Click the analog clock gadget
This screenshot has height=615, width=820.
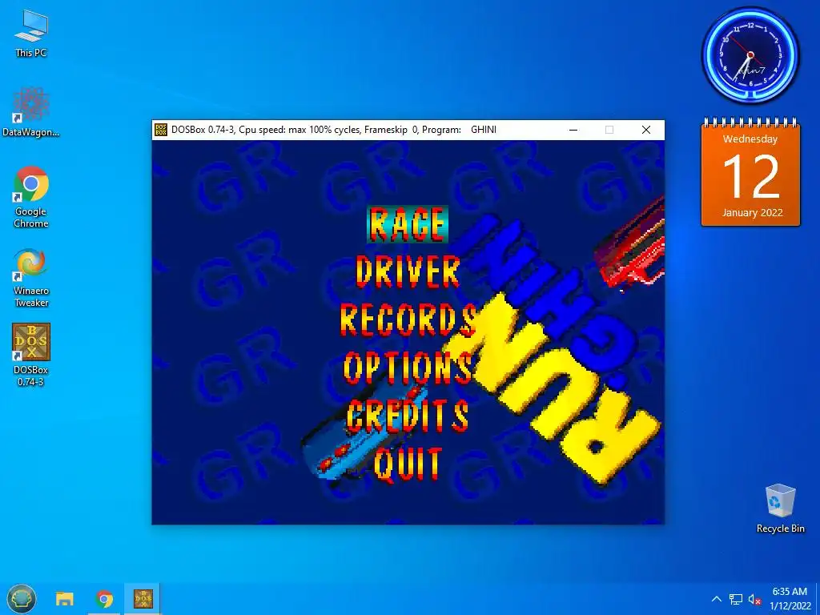tap(750, 55)
